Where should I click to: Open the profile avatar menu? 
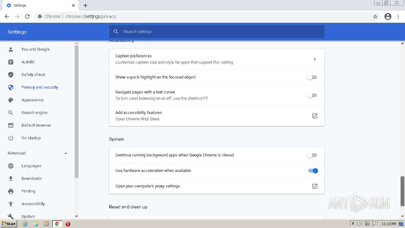coord(388,16)
